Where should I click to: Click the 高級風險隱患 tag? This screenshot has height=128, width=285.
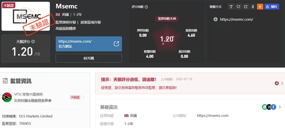click(x=66, y=28)
